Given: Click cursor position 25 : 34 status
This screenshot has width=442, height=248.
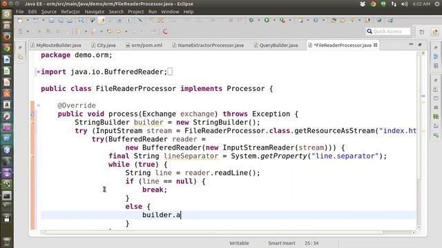Looking at the screenshot, I should pyautogui.click(x=311, y=243).
